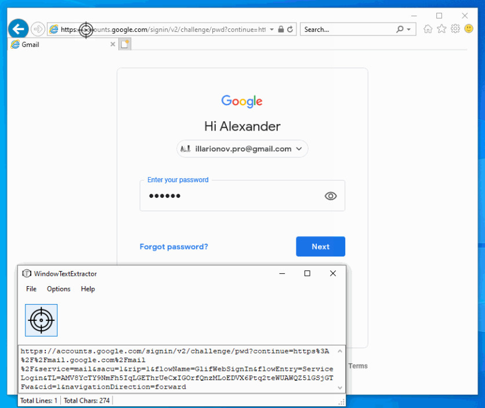Screen dimensions: 485x408
Task: Click the 'Total Chars: 274' status text
Action: [x=86, y=400]
